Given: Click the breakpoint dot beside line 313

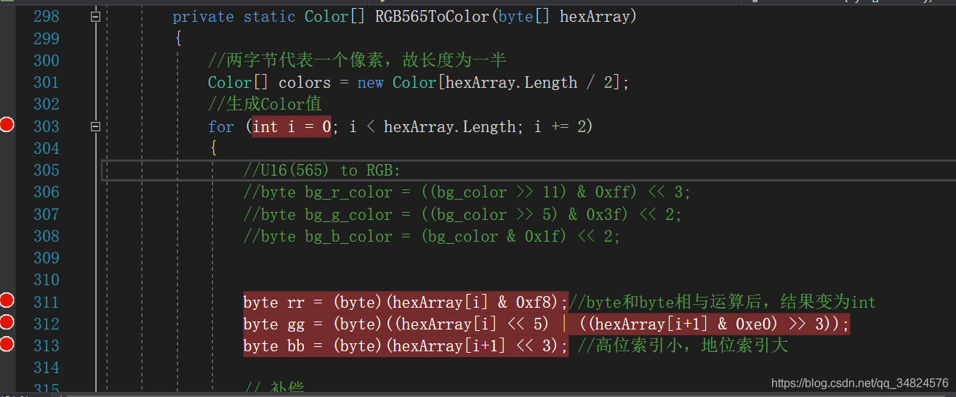Looking at the screenshot, I should tap(7, 343).
